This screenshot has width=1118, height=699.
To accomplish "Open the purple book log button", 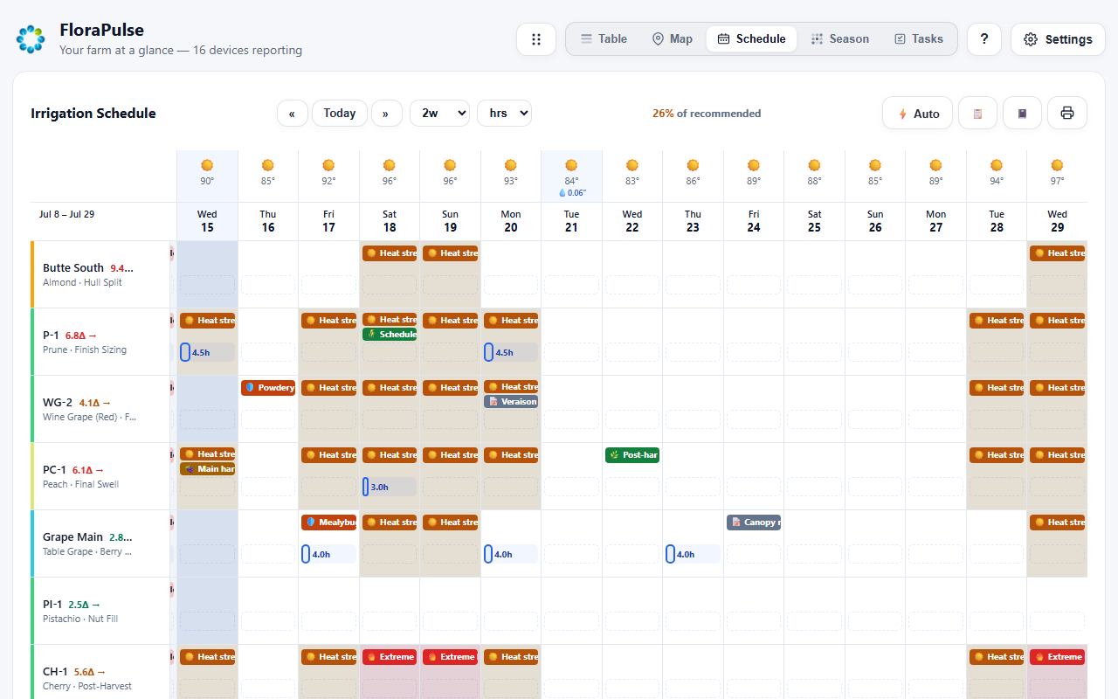I will pyautogui.click(x=1022, y=113).
